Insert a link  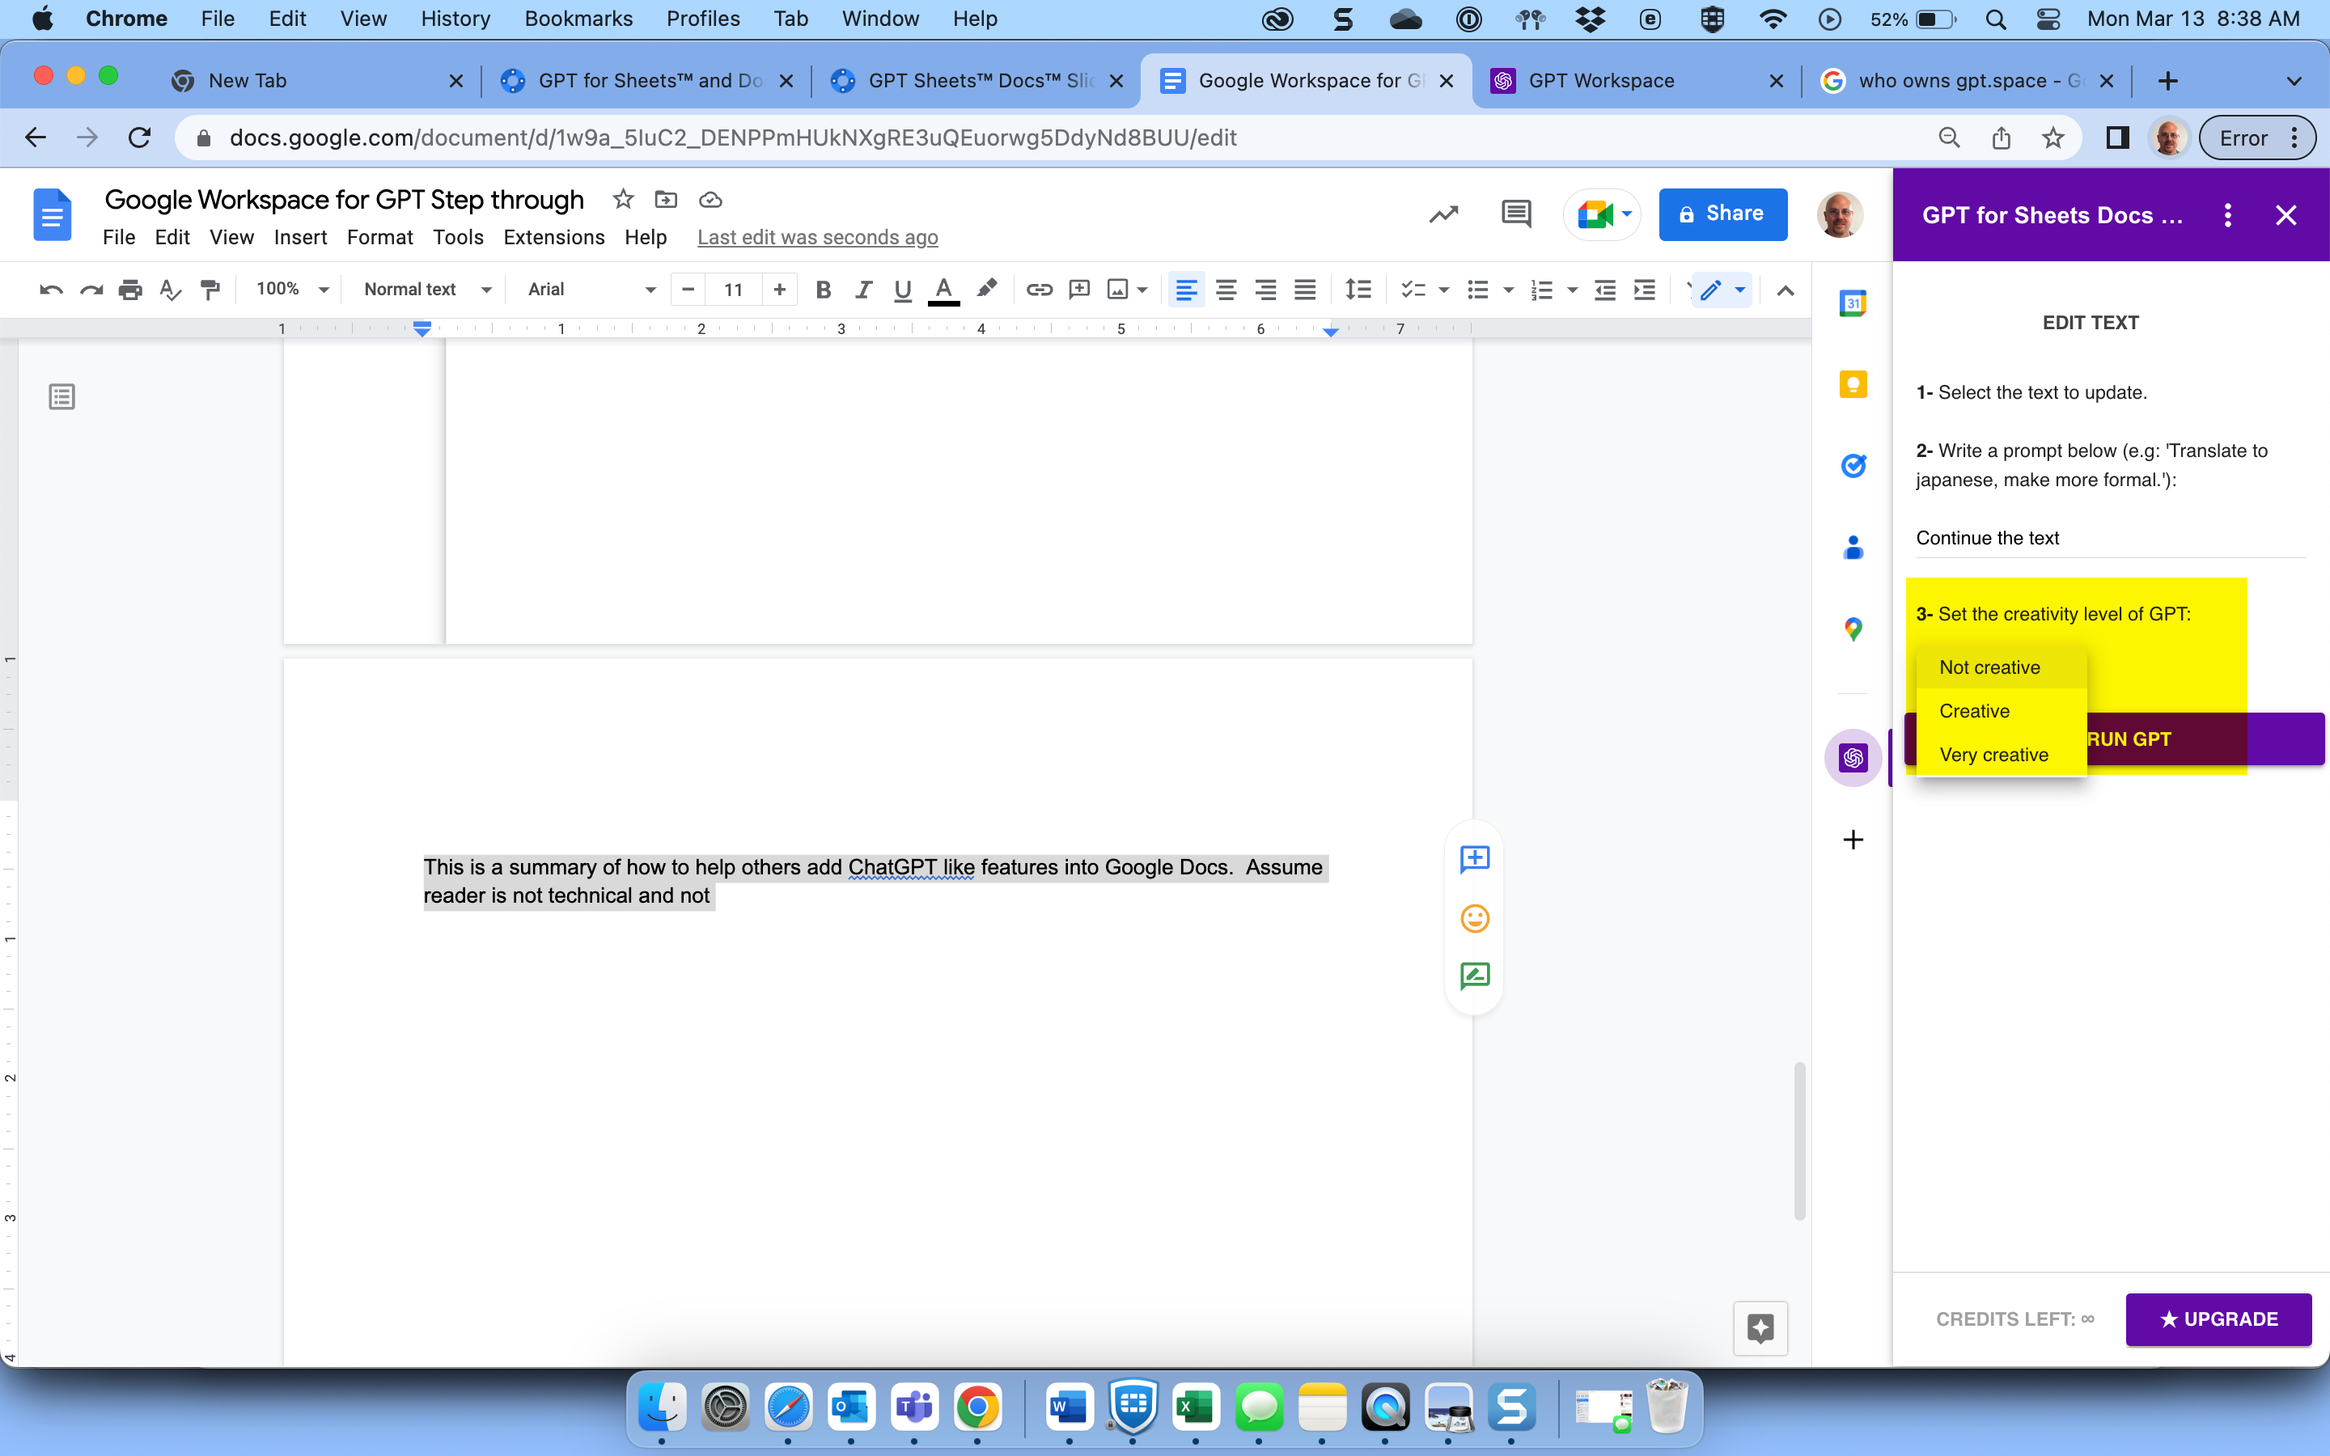[1039, 289]
